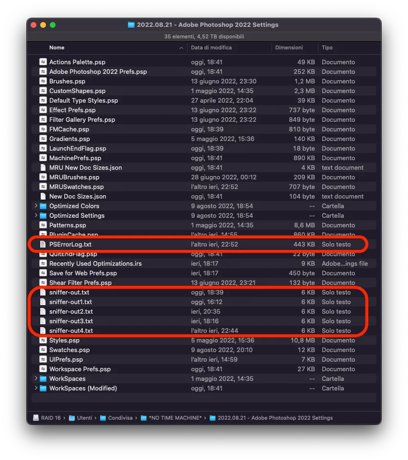Screen dimensions: 408x460
Task: Click the FMCache.psp document icon
Action: [43, 129]
